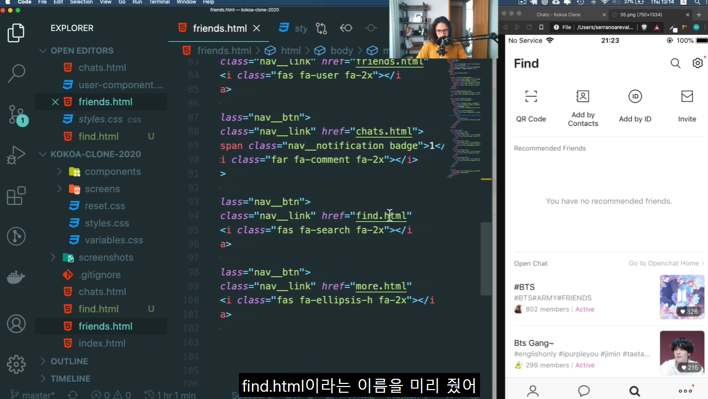
Task: Click the open changes compare icon in editor toolbar
Action: (321, 28)
